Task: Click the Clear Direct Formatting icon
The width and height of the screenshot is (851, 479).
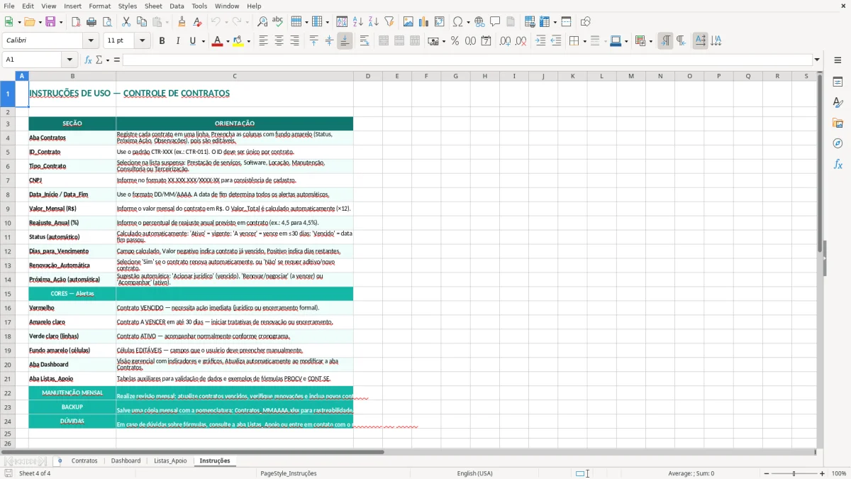Action: [197, 22]
